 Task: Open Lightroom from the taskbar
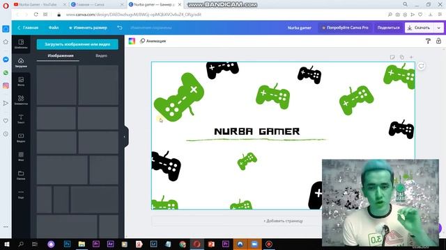(x=153, y=244)
